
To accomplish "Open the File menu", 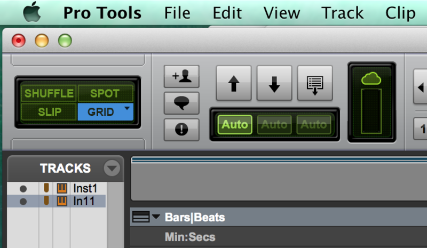I will [x=177, y=13].
